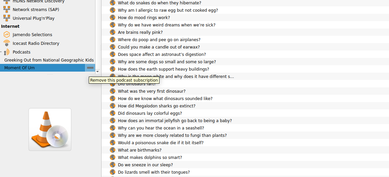The image size is (389, 177).
Task: Click the globe icon beside 'How do mood rings work?'
Action: tap(113, 18)
